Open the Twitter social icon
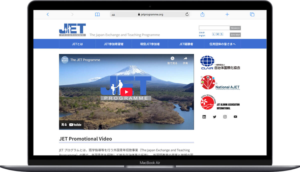 [x=214, y=117]
